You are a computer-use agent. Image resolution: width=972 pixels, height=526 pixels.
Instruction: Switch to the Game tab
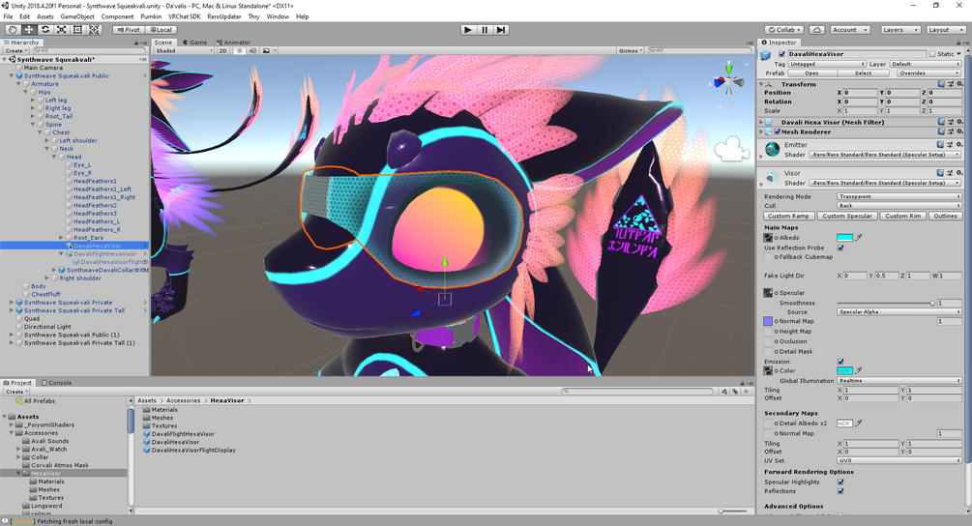tap(194, 43)
